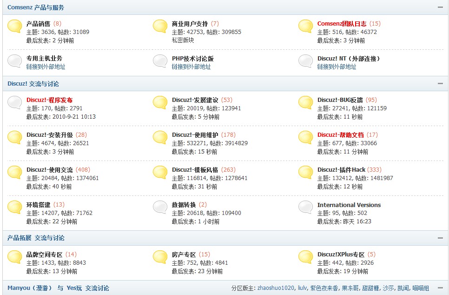Select the bubble icon beside 房产专区
The image size is (449, 295).
[160, 257]
